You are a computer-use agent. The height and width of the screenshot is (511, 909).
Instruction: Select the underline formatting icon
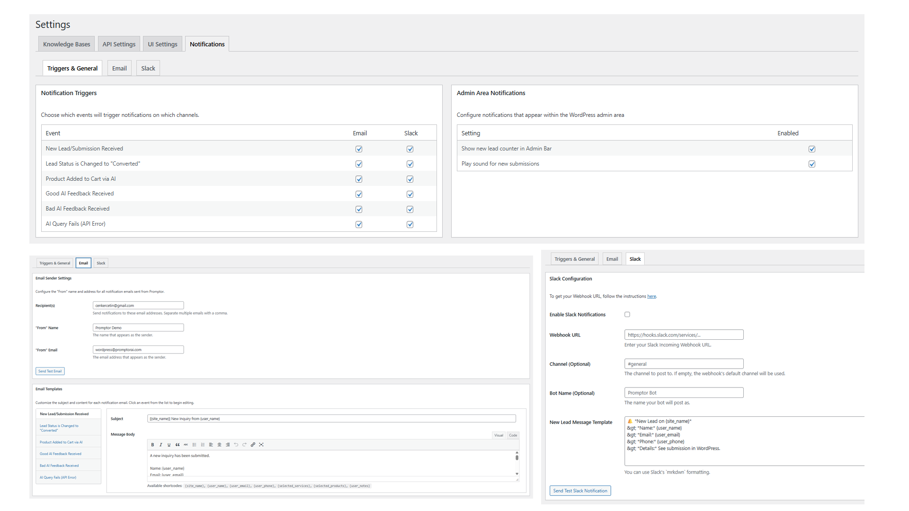pyautogui.click(x=169, y=445)
